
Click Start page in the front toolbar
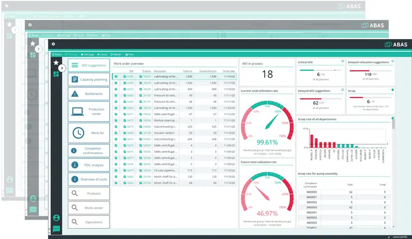pos(87,54)
